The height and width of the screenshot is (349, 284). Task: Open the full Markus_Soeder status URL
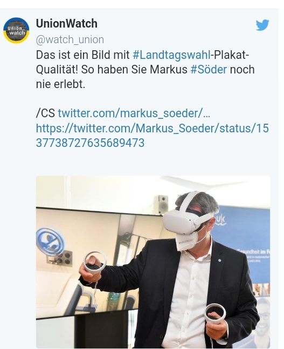(x=153, y=135)
